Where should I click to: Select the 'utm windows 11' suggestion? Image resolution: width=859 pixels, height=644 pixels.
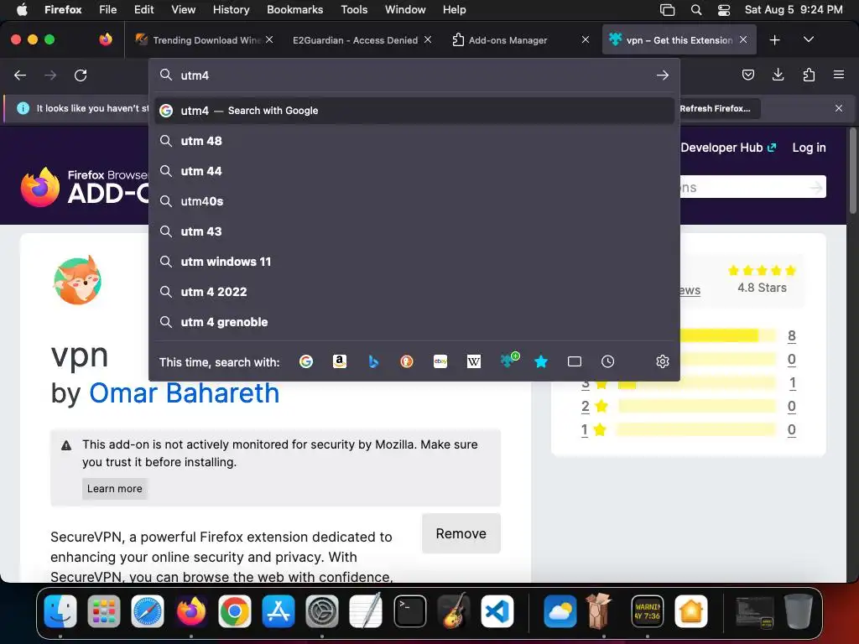click(414, 262)
